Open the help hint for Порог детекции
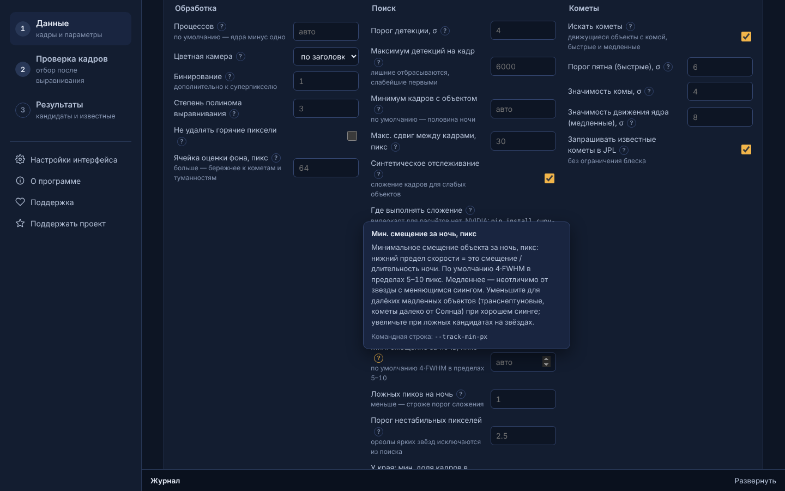This screenshot has width=785, height=491. [445, 31]
